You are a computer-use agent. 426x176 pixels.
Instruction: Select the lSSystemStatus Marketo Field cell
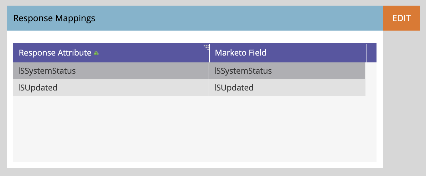pos(287,71)
